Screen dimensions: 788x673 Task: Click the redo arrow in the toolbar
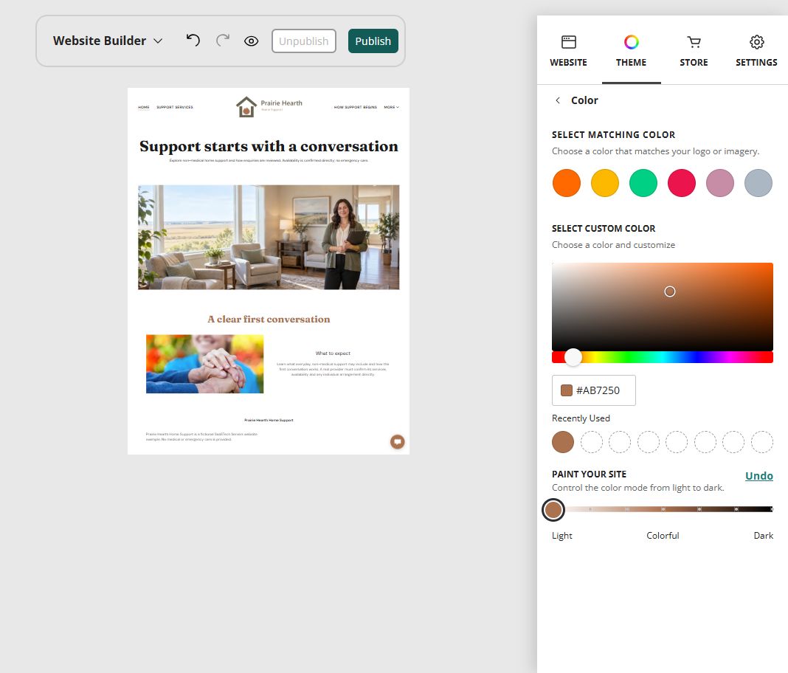[x=223, y=40]
